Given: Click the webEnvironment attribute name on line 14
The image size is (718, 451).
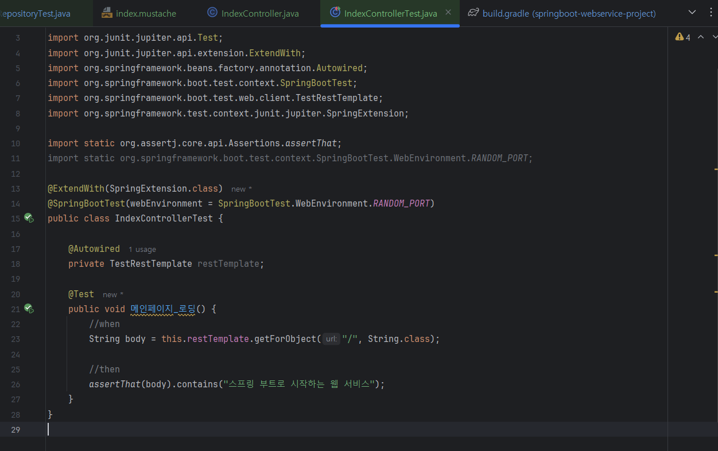Looking at the screenshot, I should click(166, 203).
